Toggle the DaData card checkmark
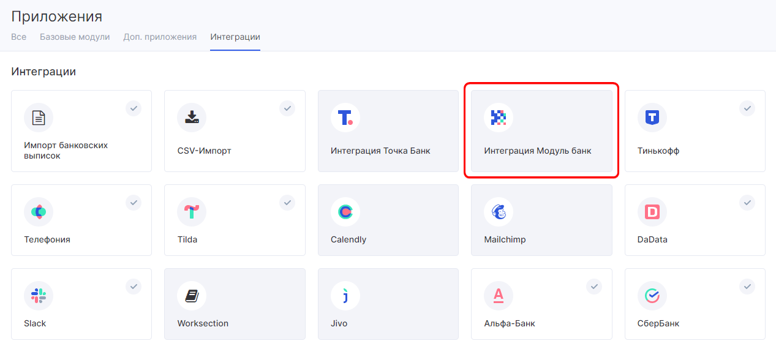Viewport: 776px width, 349px height. click(747, 203)
